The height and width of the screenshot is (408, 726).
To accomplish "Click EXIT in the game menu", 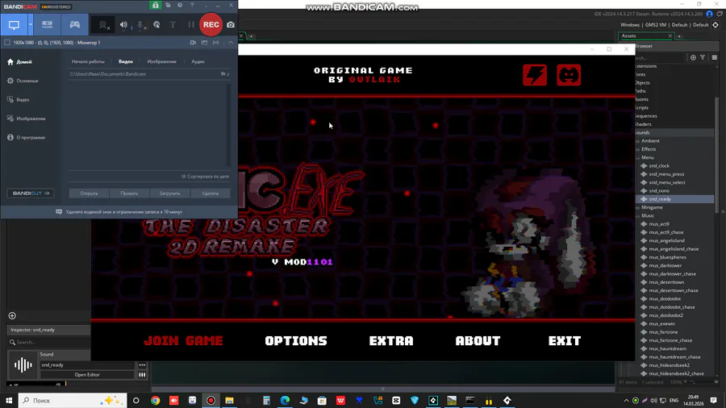I will [x=565, y=341].
